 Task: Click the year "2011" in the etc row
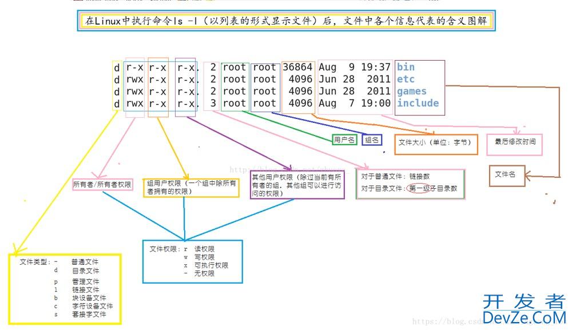click(379, 79)
